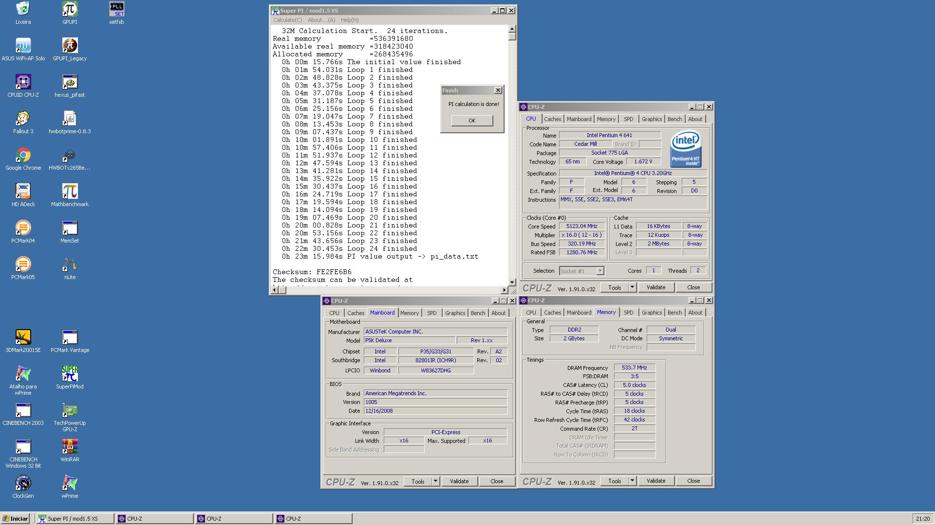Click DRAM Frequency value 533.7 MHz
The image size is (935, 525).
635,367
